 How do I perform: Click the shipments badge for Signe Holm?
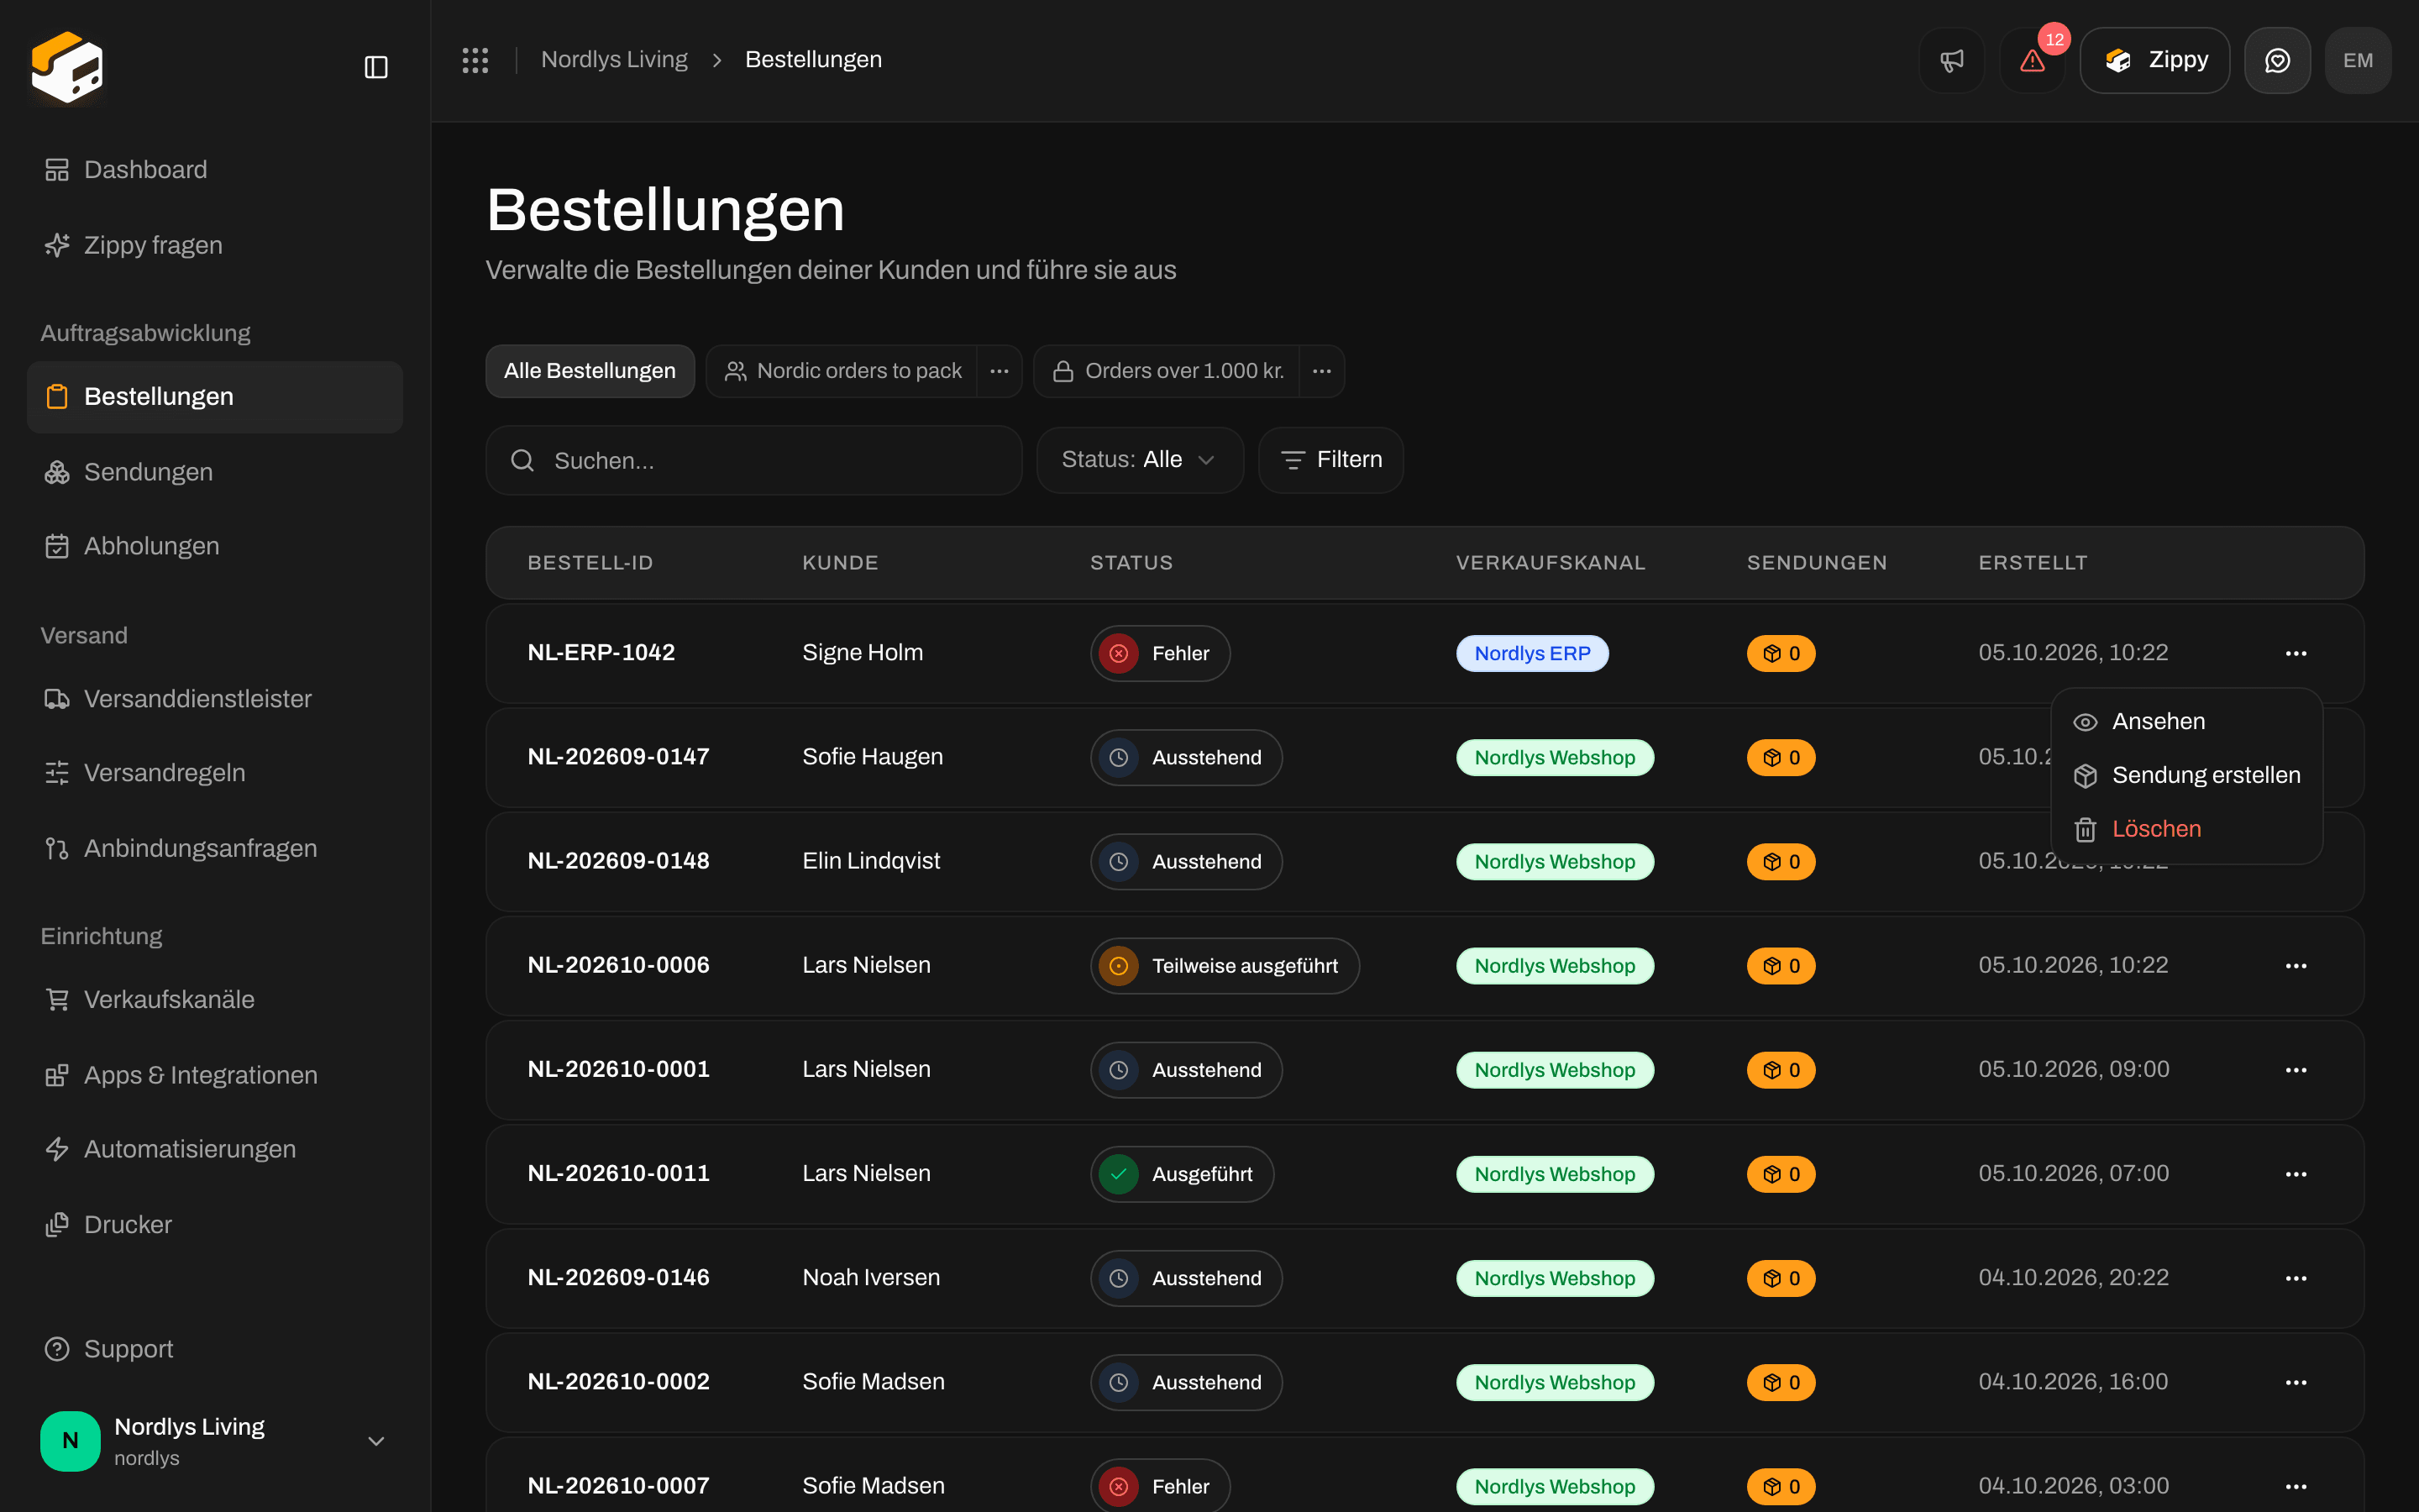1781,653
